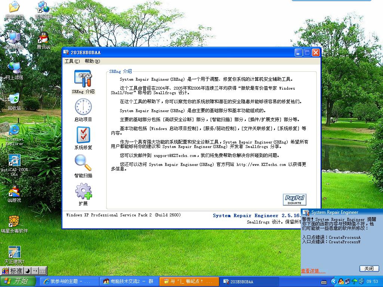Click 宽带连接 desktop icon
383x287 pixels.
[x=43, y=10]
